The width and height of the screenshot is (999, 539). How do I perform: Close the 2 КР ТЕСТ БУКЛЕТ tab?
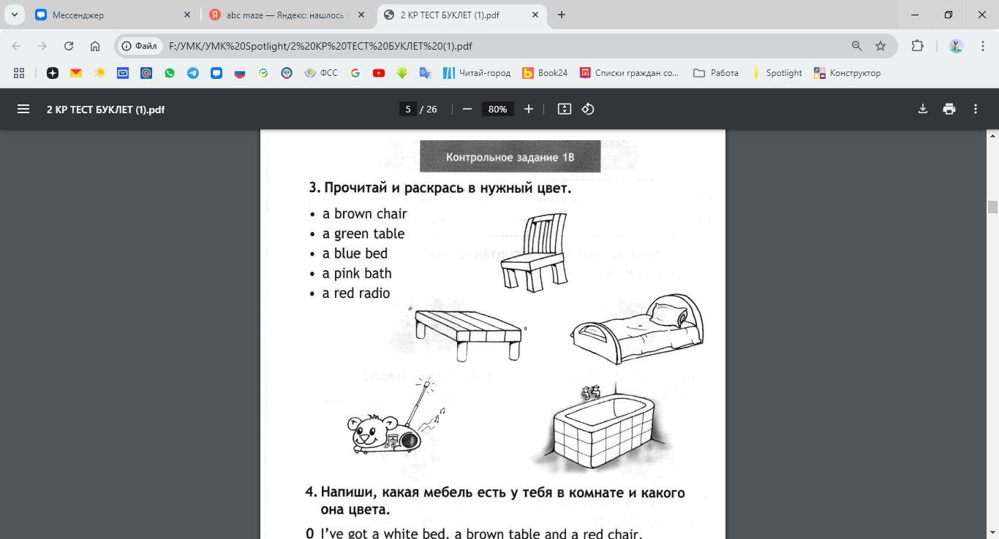(x=535, y=15)
